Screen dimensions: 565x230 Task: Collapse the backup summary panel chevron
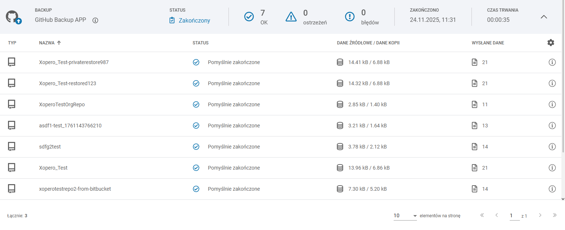point(544,17)
